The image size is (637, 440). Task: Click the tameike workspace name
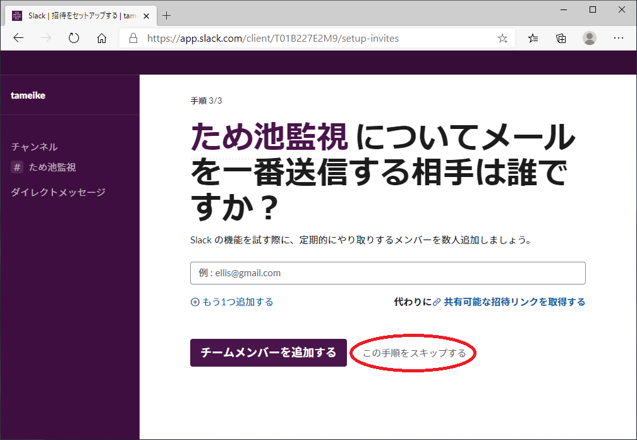28,95
